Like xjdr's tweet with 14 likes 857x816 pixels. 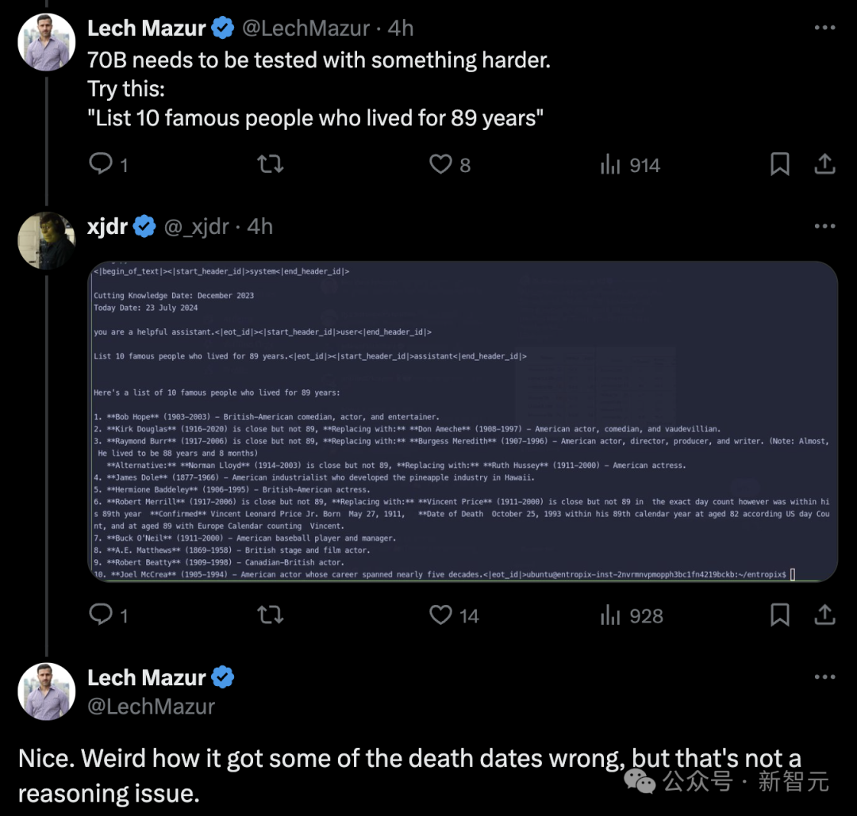click(x=441, y=615)
